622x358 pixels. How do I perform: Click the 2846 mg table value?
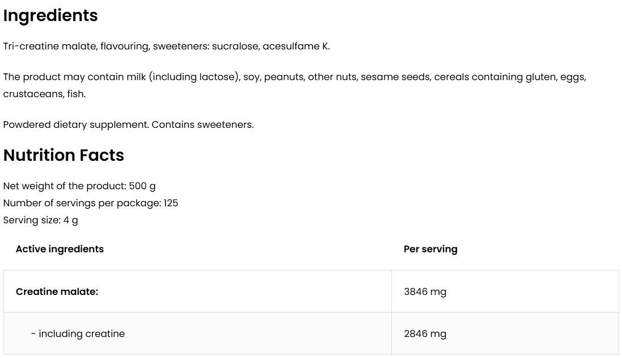coord(425,334)
